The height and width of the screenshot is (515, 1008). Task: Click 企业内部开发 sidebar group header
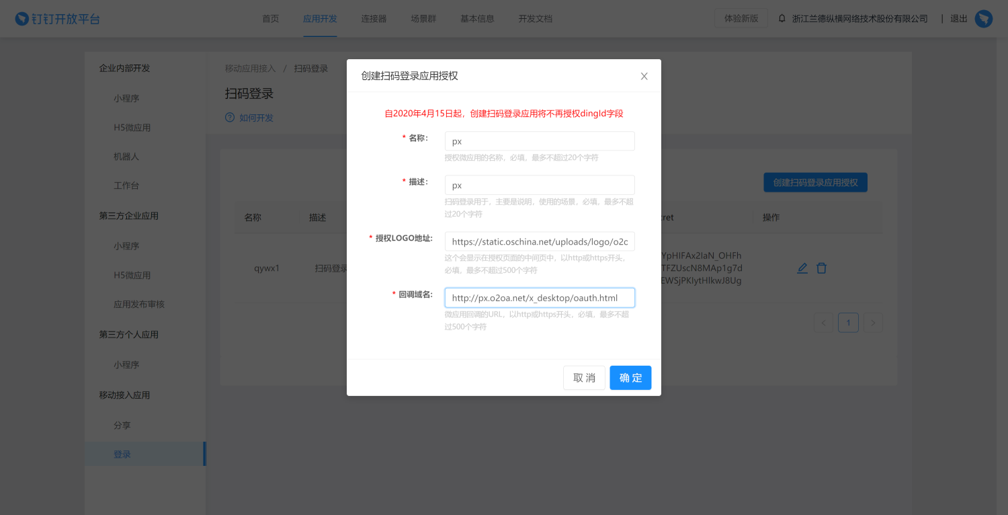pyautogui.click(x=125, y=69)
